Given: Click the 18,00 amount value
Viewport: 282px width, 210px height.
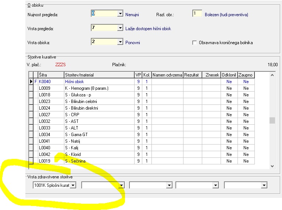Looking at the screenshot, I should (x=273, y=65).
